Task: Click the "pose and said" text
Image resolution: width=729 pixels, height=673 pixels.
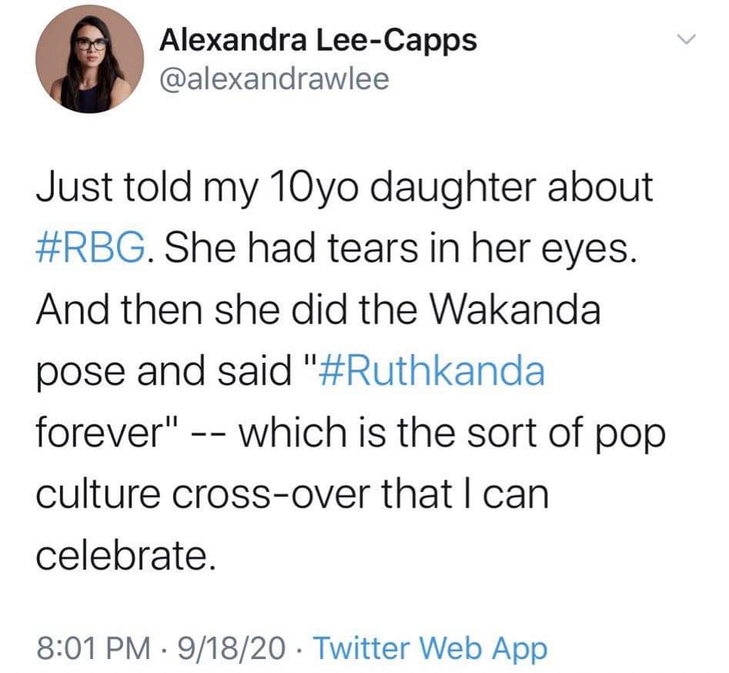Action: click(163, 372)
